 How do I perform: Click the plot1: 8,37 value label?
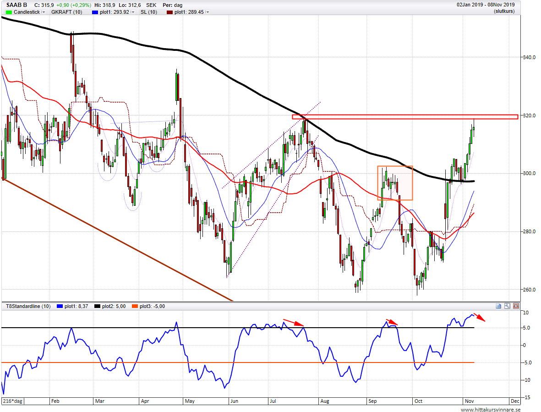pyautogui.click(x=76, y=306)
